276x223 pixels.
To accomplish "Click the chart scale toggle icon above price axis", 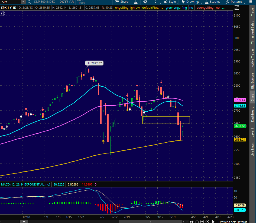I will (x=237, y=8).
